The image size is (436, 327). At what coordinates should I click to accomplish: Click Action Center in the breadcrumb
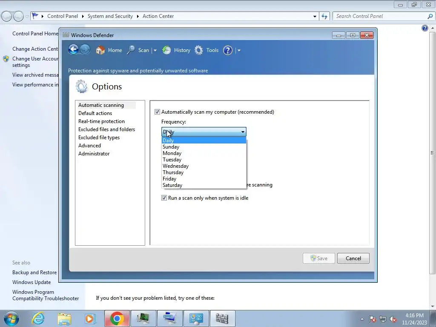coord(158,16)
